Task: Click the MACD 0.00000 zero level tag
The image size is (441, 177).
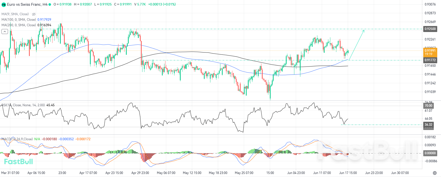Action: tap(430, 153)
